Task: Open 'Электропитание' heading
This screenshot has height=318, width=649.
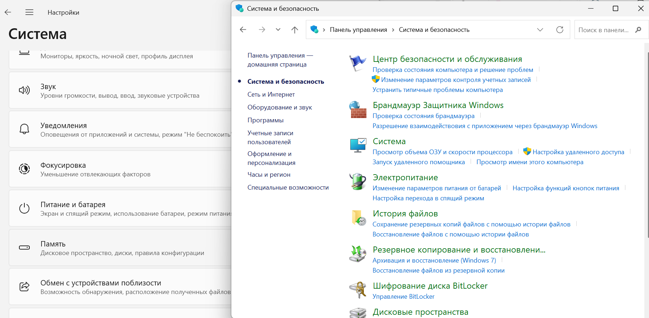Action: click(405, 177)
